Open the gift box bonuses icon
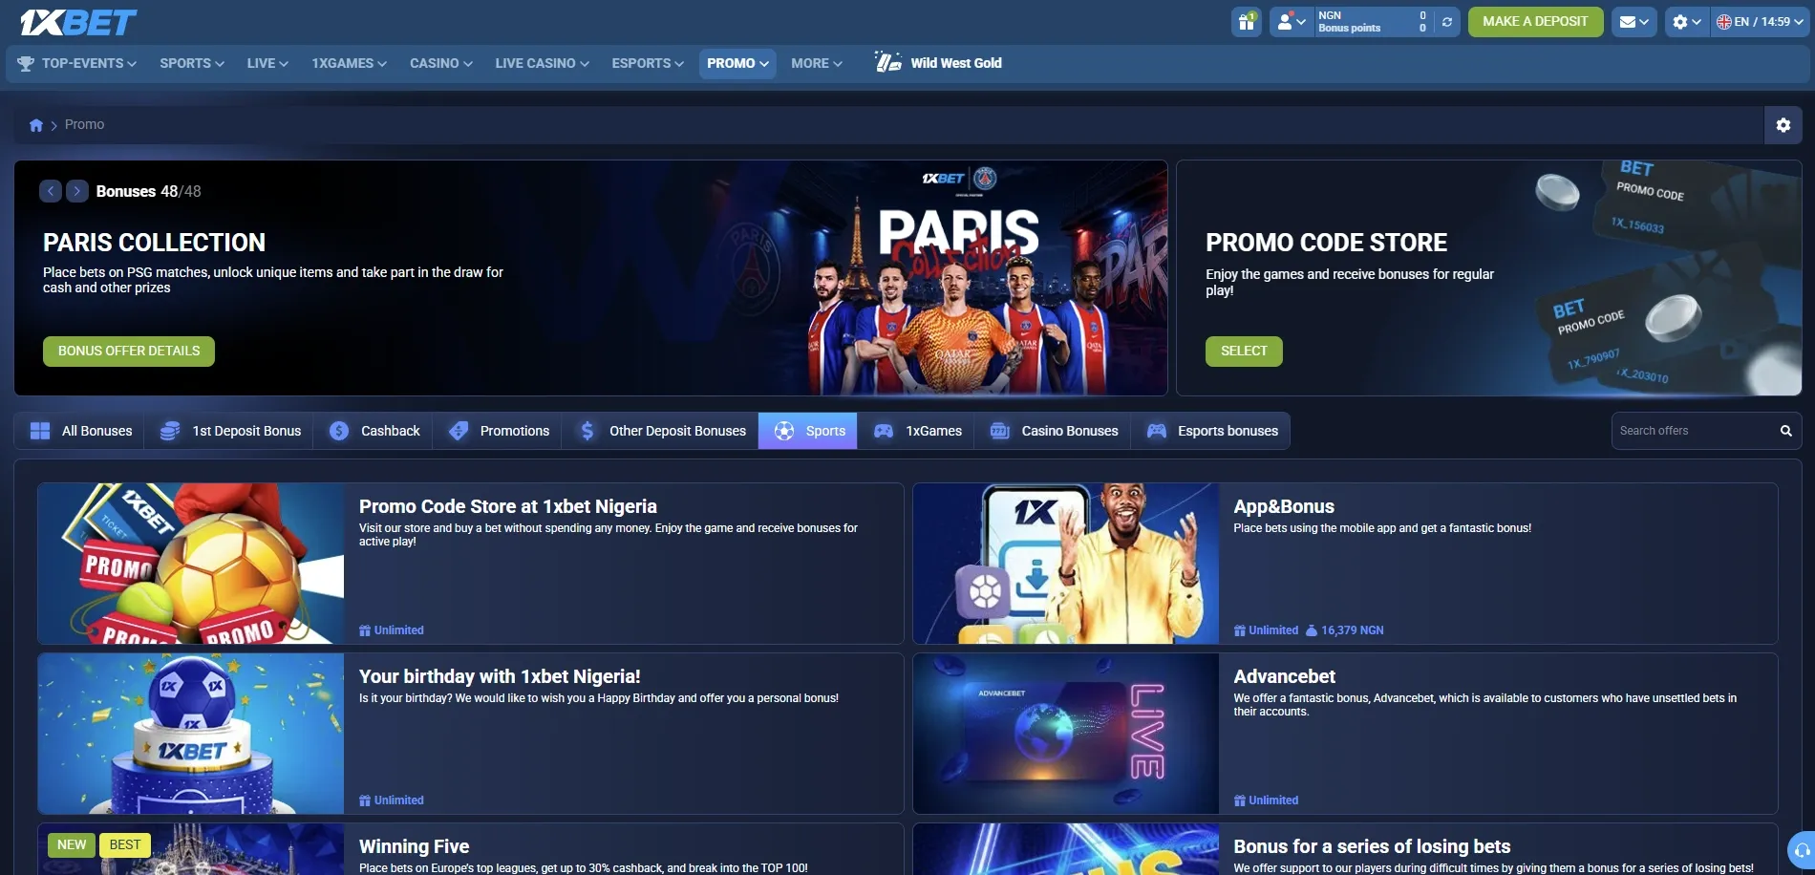Image resolution: width=1815 pixels, height=875 pixels. point(1247,22)
